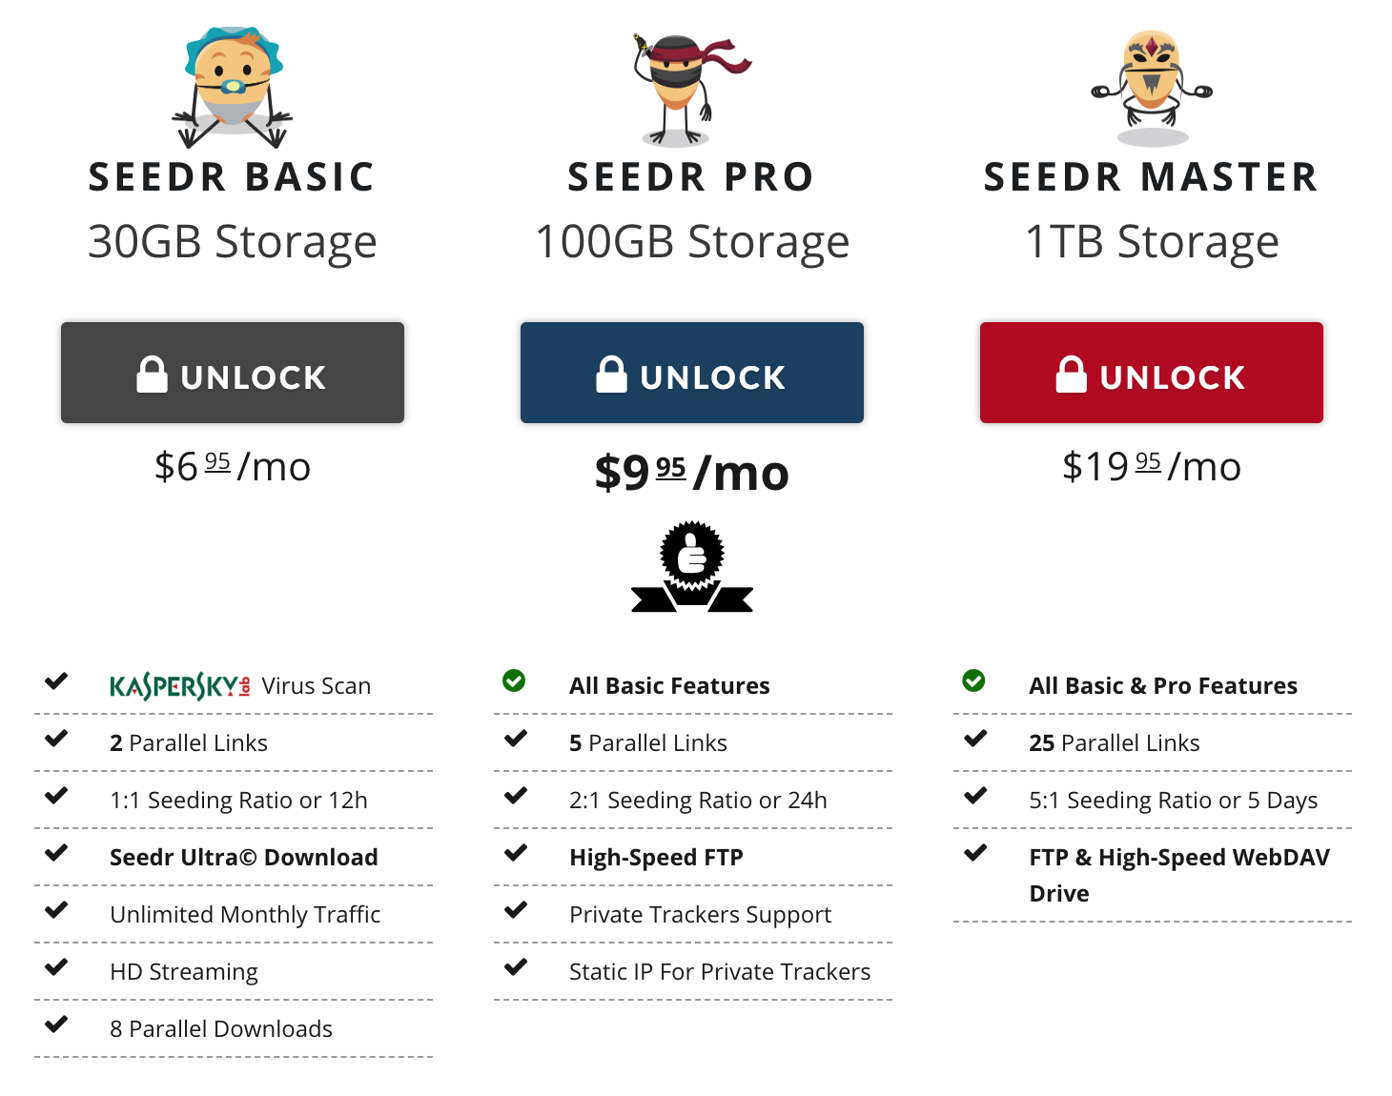Click green check beside All Basic Features
1392x1096 pixels.
(x=514, y=680)
